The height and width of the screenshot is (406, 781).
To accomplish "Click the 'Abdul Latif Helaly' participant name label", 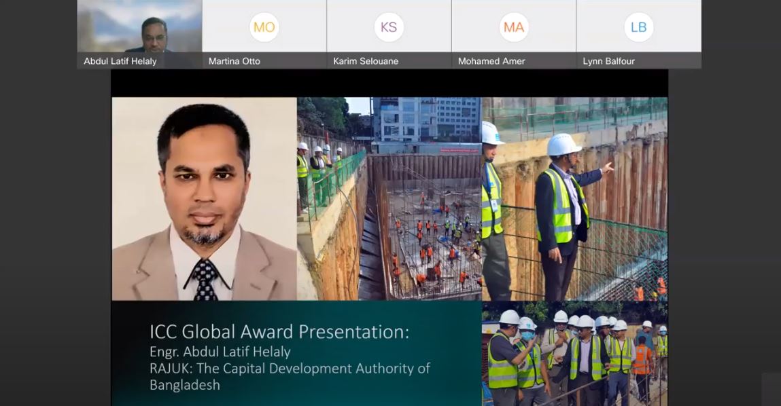I will 120,61.
